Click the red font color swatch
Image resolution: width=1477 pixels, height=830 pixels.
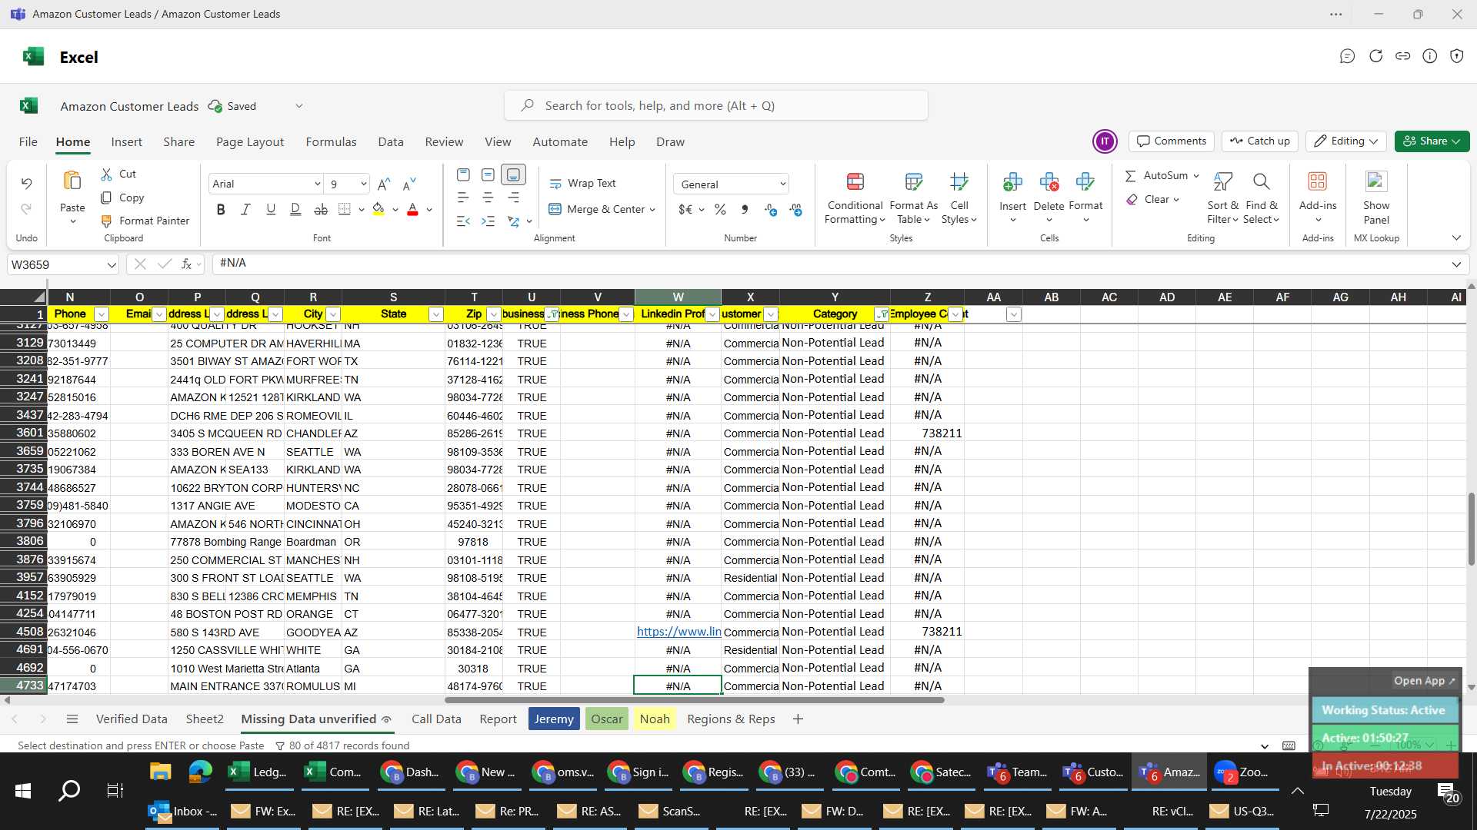pyautogui.click(x=412, y=209)
